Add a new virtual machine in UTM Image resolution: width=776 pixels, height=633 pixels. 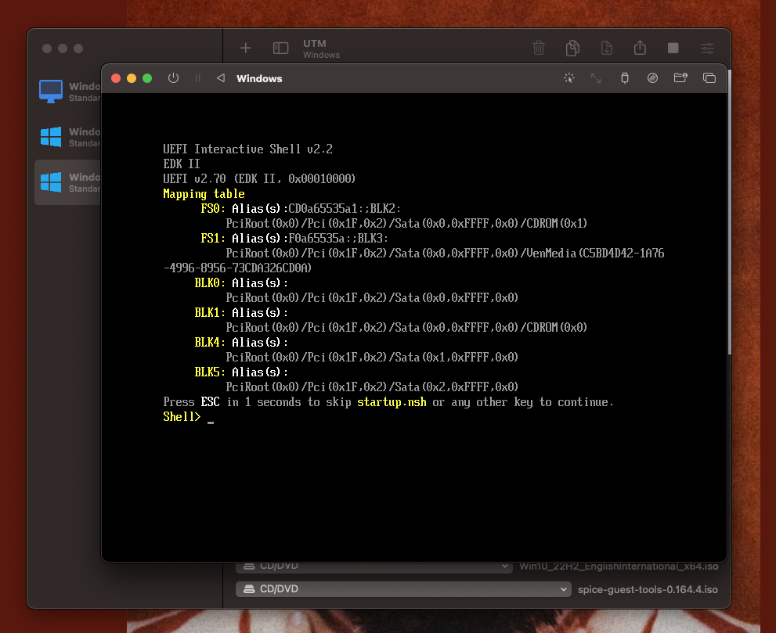pyautogui.click(x=245, y=48)
